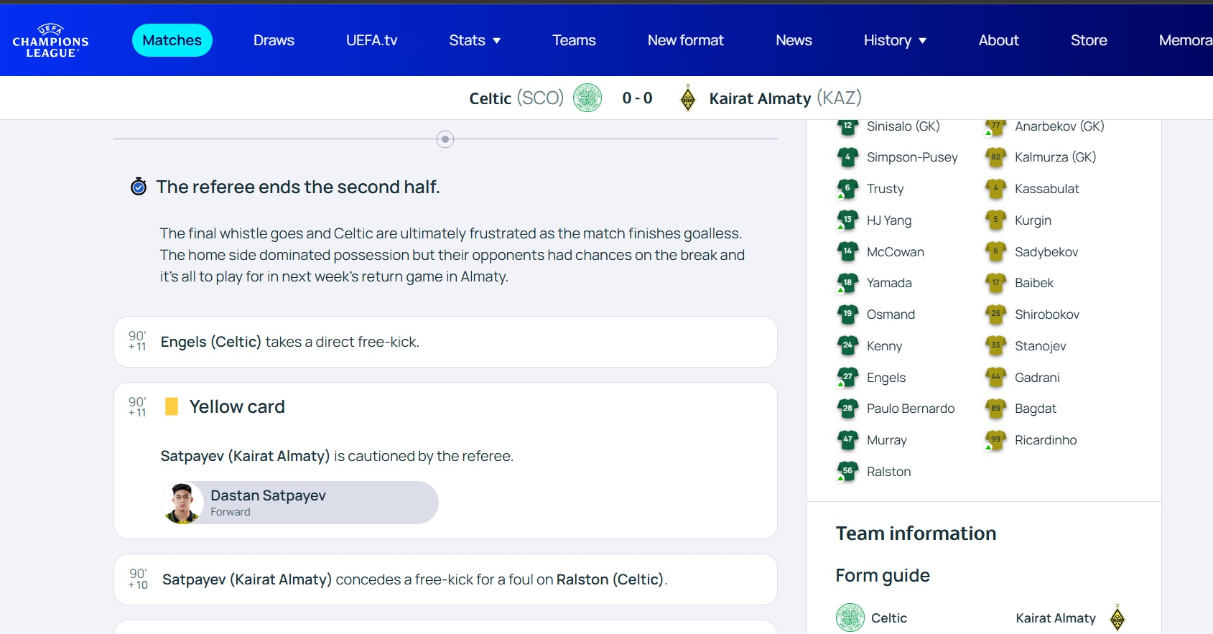This screenshot has width=1213, height=634.
Task: Open the Matches tab
Action: coord(172,40)
